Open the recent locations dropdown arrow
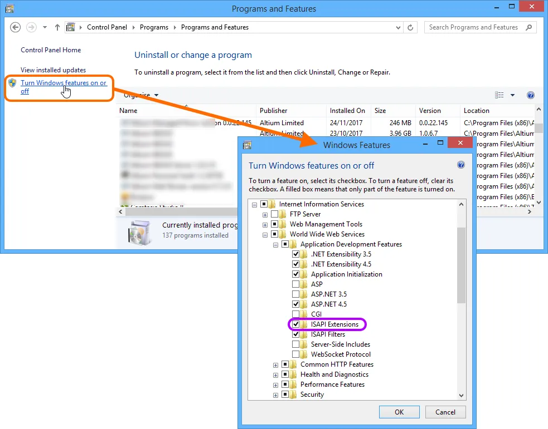 tap(45, 27)
